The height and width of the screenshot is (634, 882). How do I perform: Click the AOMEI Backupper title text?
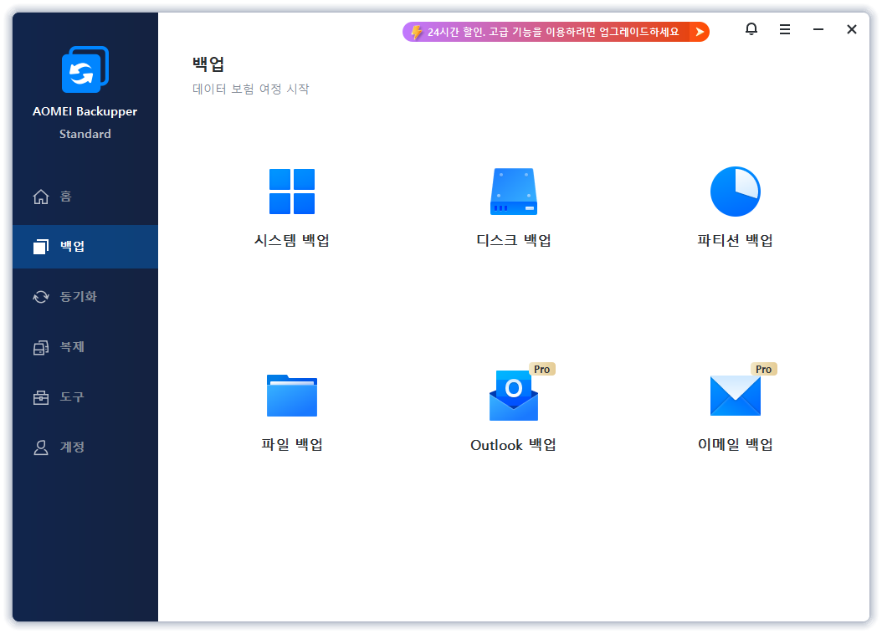[85, 111]
